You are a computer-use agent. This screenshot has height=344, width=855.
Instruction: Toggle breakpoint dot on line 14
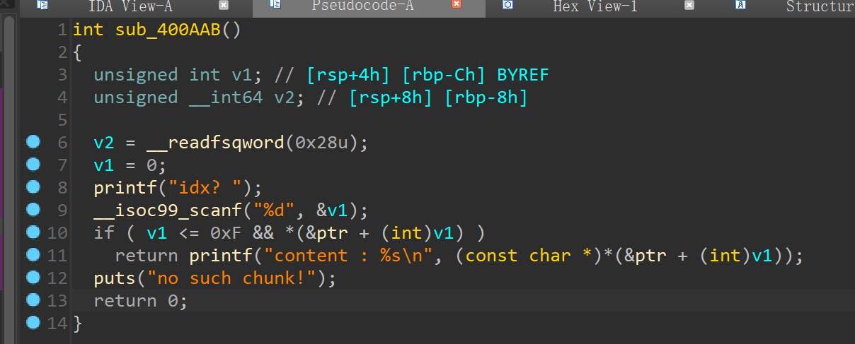point(32,324)
